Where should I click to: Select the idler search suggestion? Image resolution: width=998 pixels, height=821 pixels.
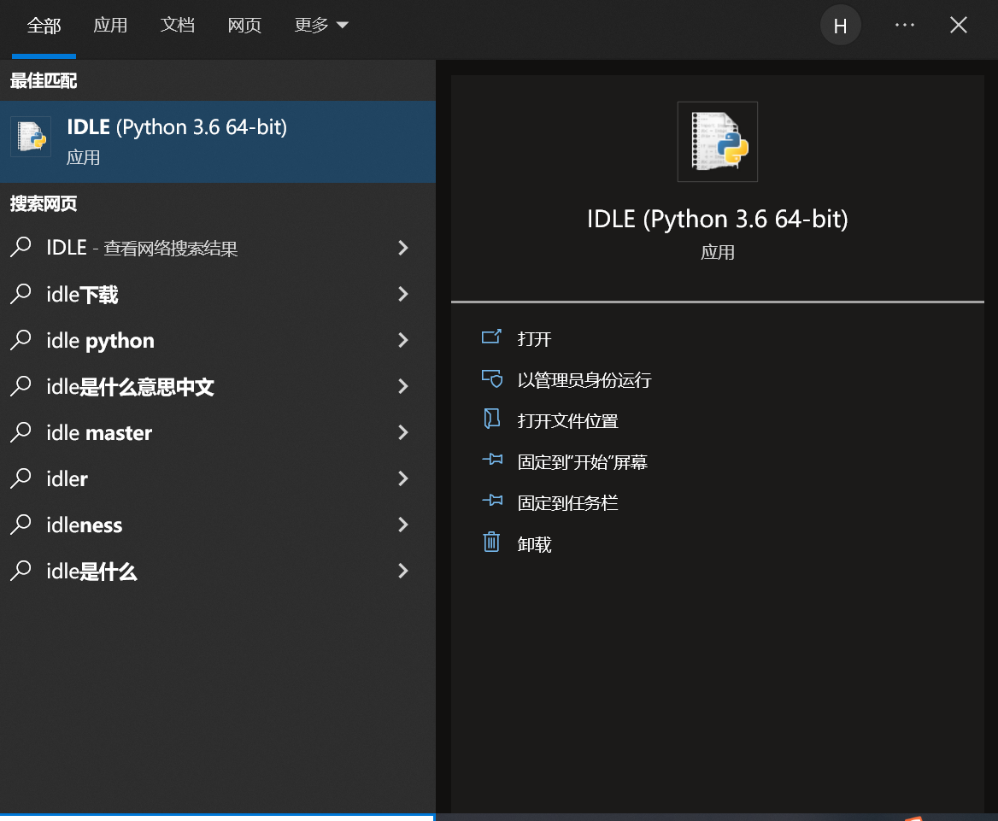(x=218, y=478)
